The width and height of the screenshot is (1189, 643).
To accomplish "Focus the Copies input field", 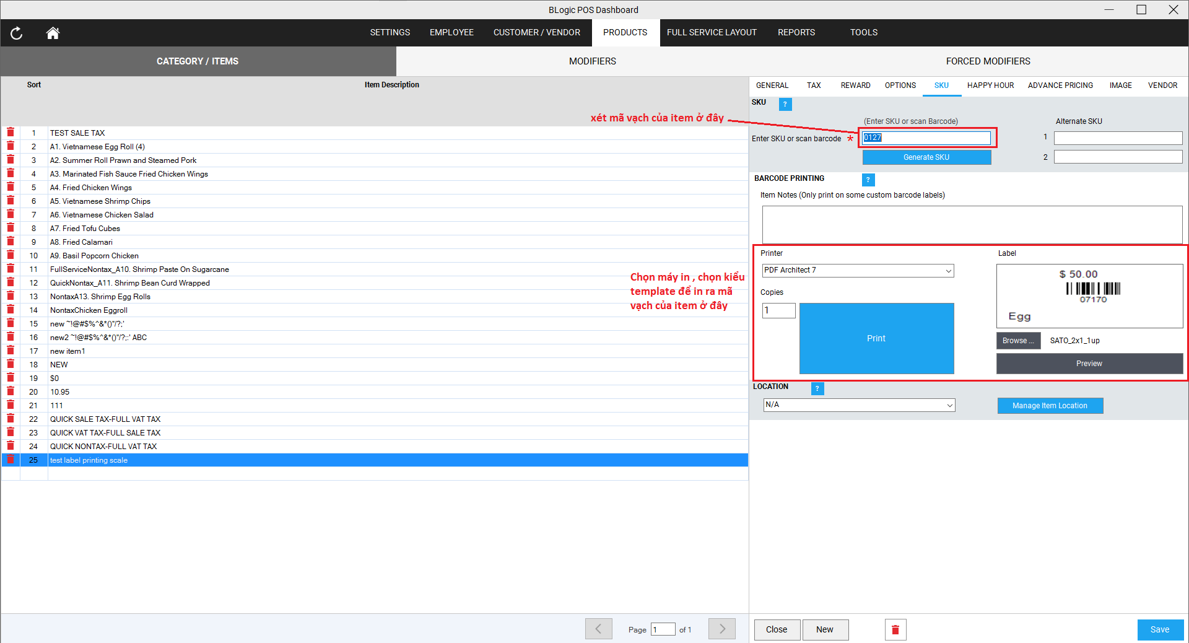I will [x=778, y=310].
